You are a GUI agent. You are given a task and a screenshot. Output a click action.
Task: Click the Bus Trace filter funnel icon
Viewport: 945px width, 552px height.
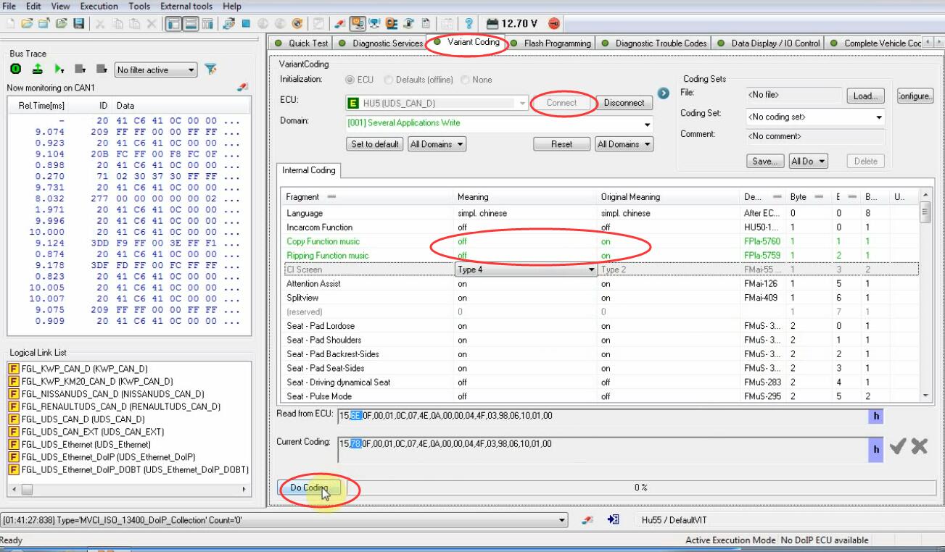[210, 70]
